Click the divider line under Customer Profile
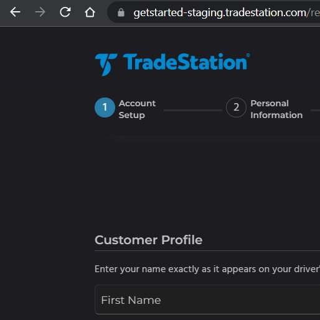 (x=207, y=250)
